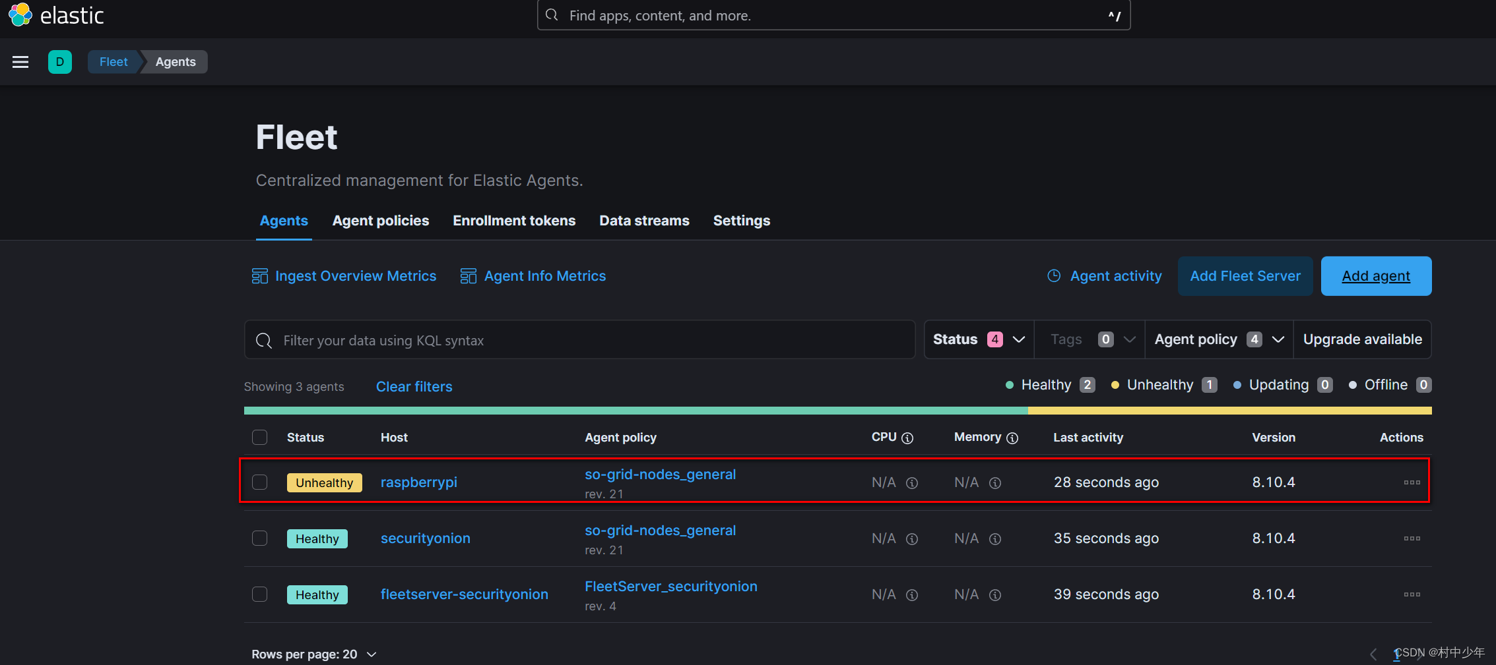Click the Elastic logo
Screen dimensions: 1496x665
tap(57, 15)
